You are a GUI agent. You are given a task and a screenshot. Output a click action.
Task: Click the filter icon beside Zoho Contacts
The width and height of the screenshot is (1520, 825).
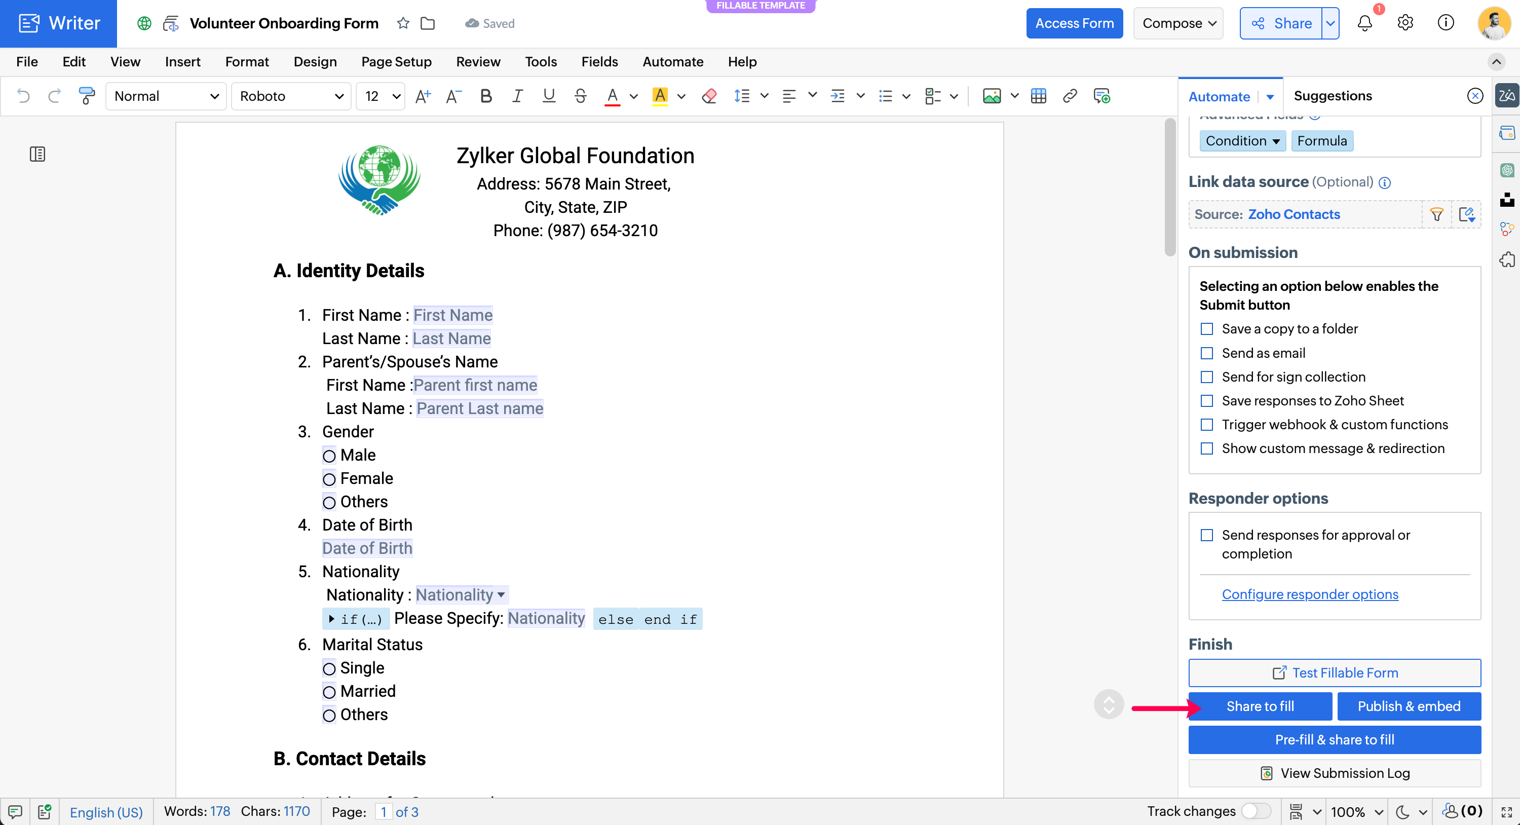[x=1436, y=214]
